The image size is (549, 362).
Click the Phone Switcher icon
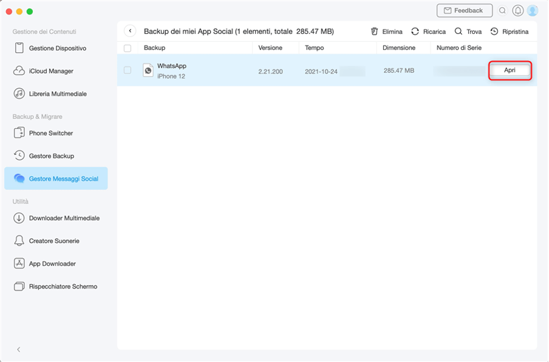click(x=19, y=133)
